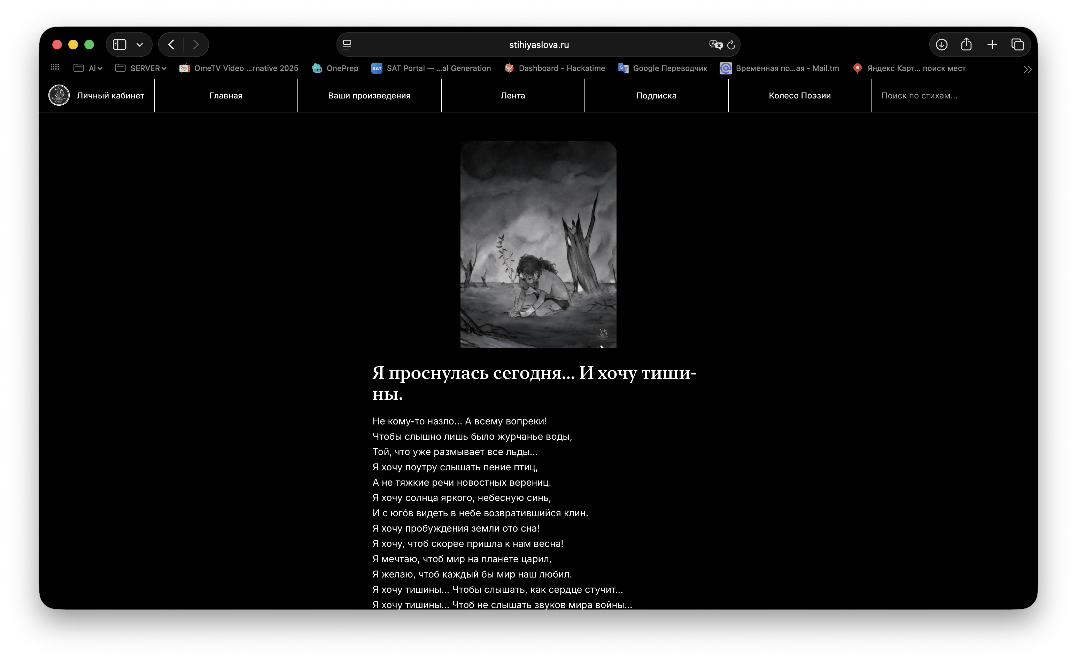
Task: Open a new tab with the plus icon
Action: [x=992, y=45]
